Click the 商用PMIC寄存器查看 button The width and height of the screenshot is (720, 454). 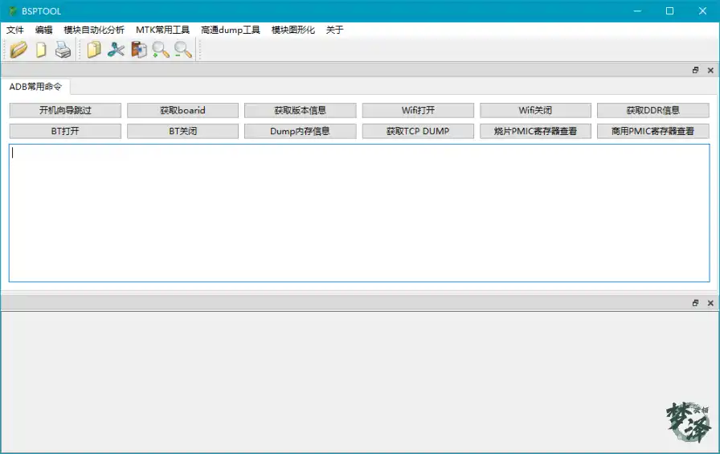click(653, 131)
